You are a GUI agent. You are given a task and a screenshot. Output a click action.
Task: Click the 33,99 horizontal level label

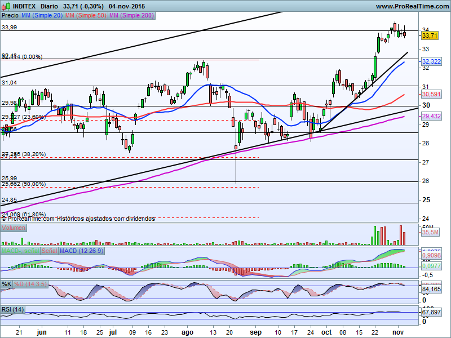[x=9, y=28]
